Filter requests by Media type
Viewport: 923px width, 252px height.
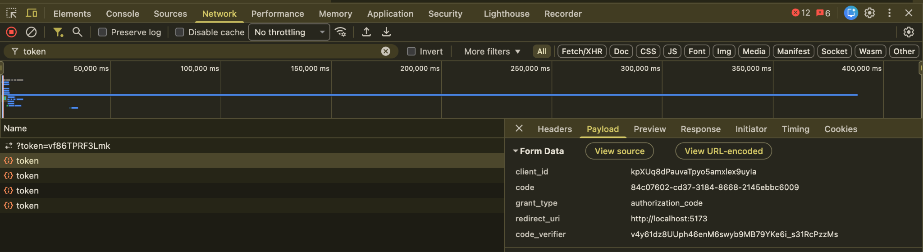pyautogui.click(x=754, y=51)
